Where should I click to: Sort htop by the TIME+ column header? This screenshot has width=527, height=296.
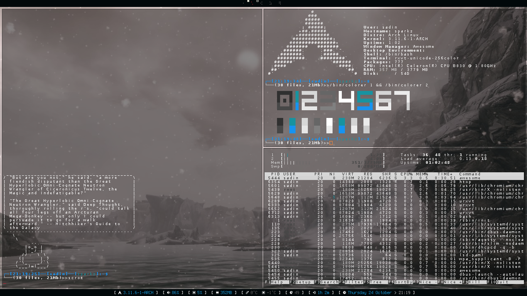445,174
